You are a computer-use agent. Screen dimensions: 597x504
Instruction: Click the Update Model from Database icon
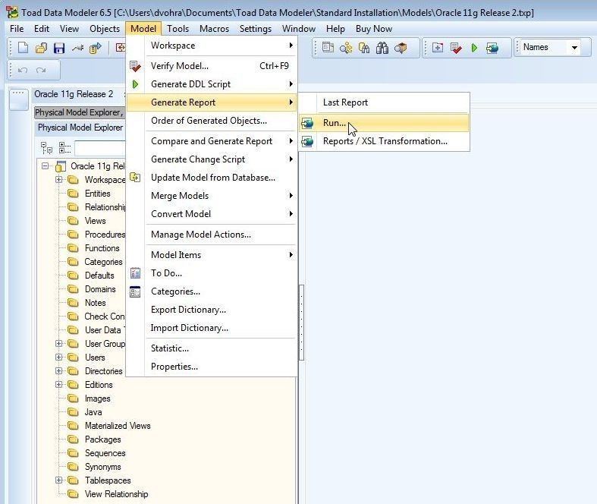pos(135,178)
